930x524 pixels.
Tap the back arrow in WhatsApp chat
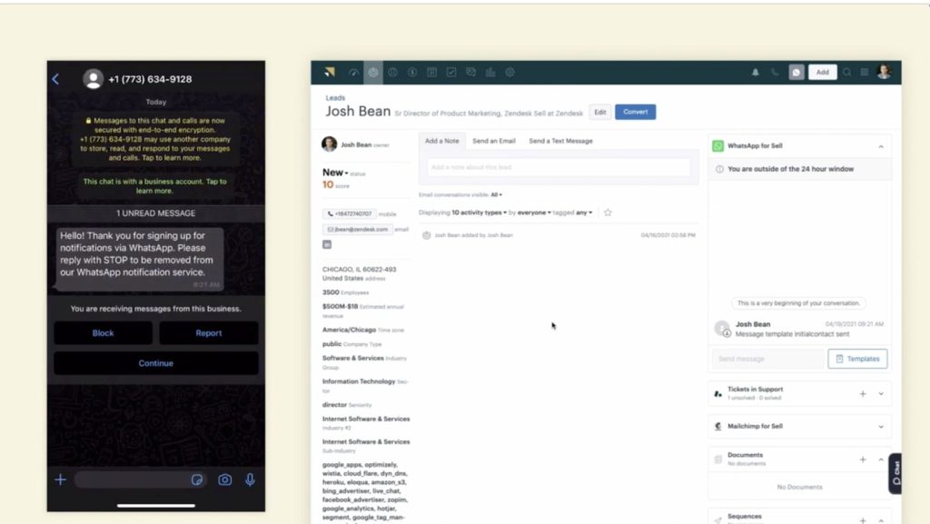(55, 79)
